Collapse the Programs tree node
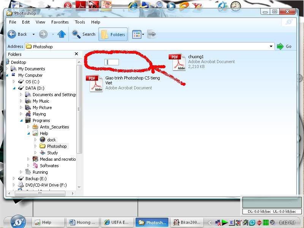 (21, 120)
